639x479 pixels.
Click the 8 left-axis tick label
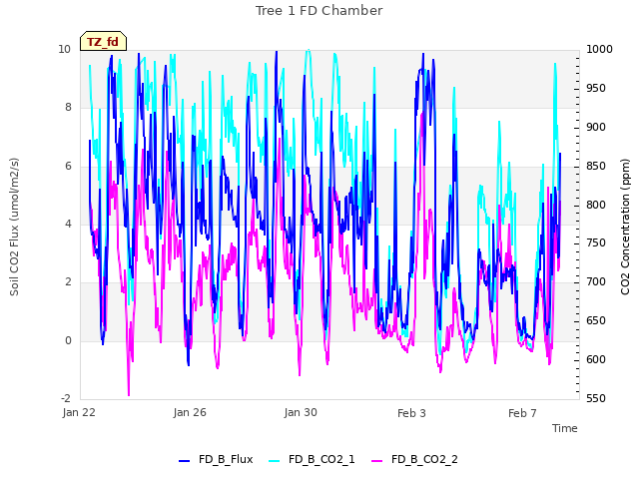click(68, 107)
